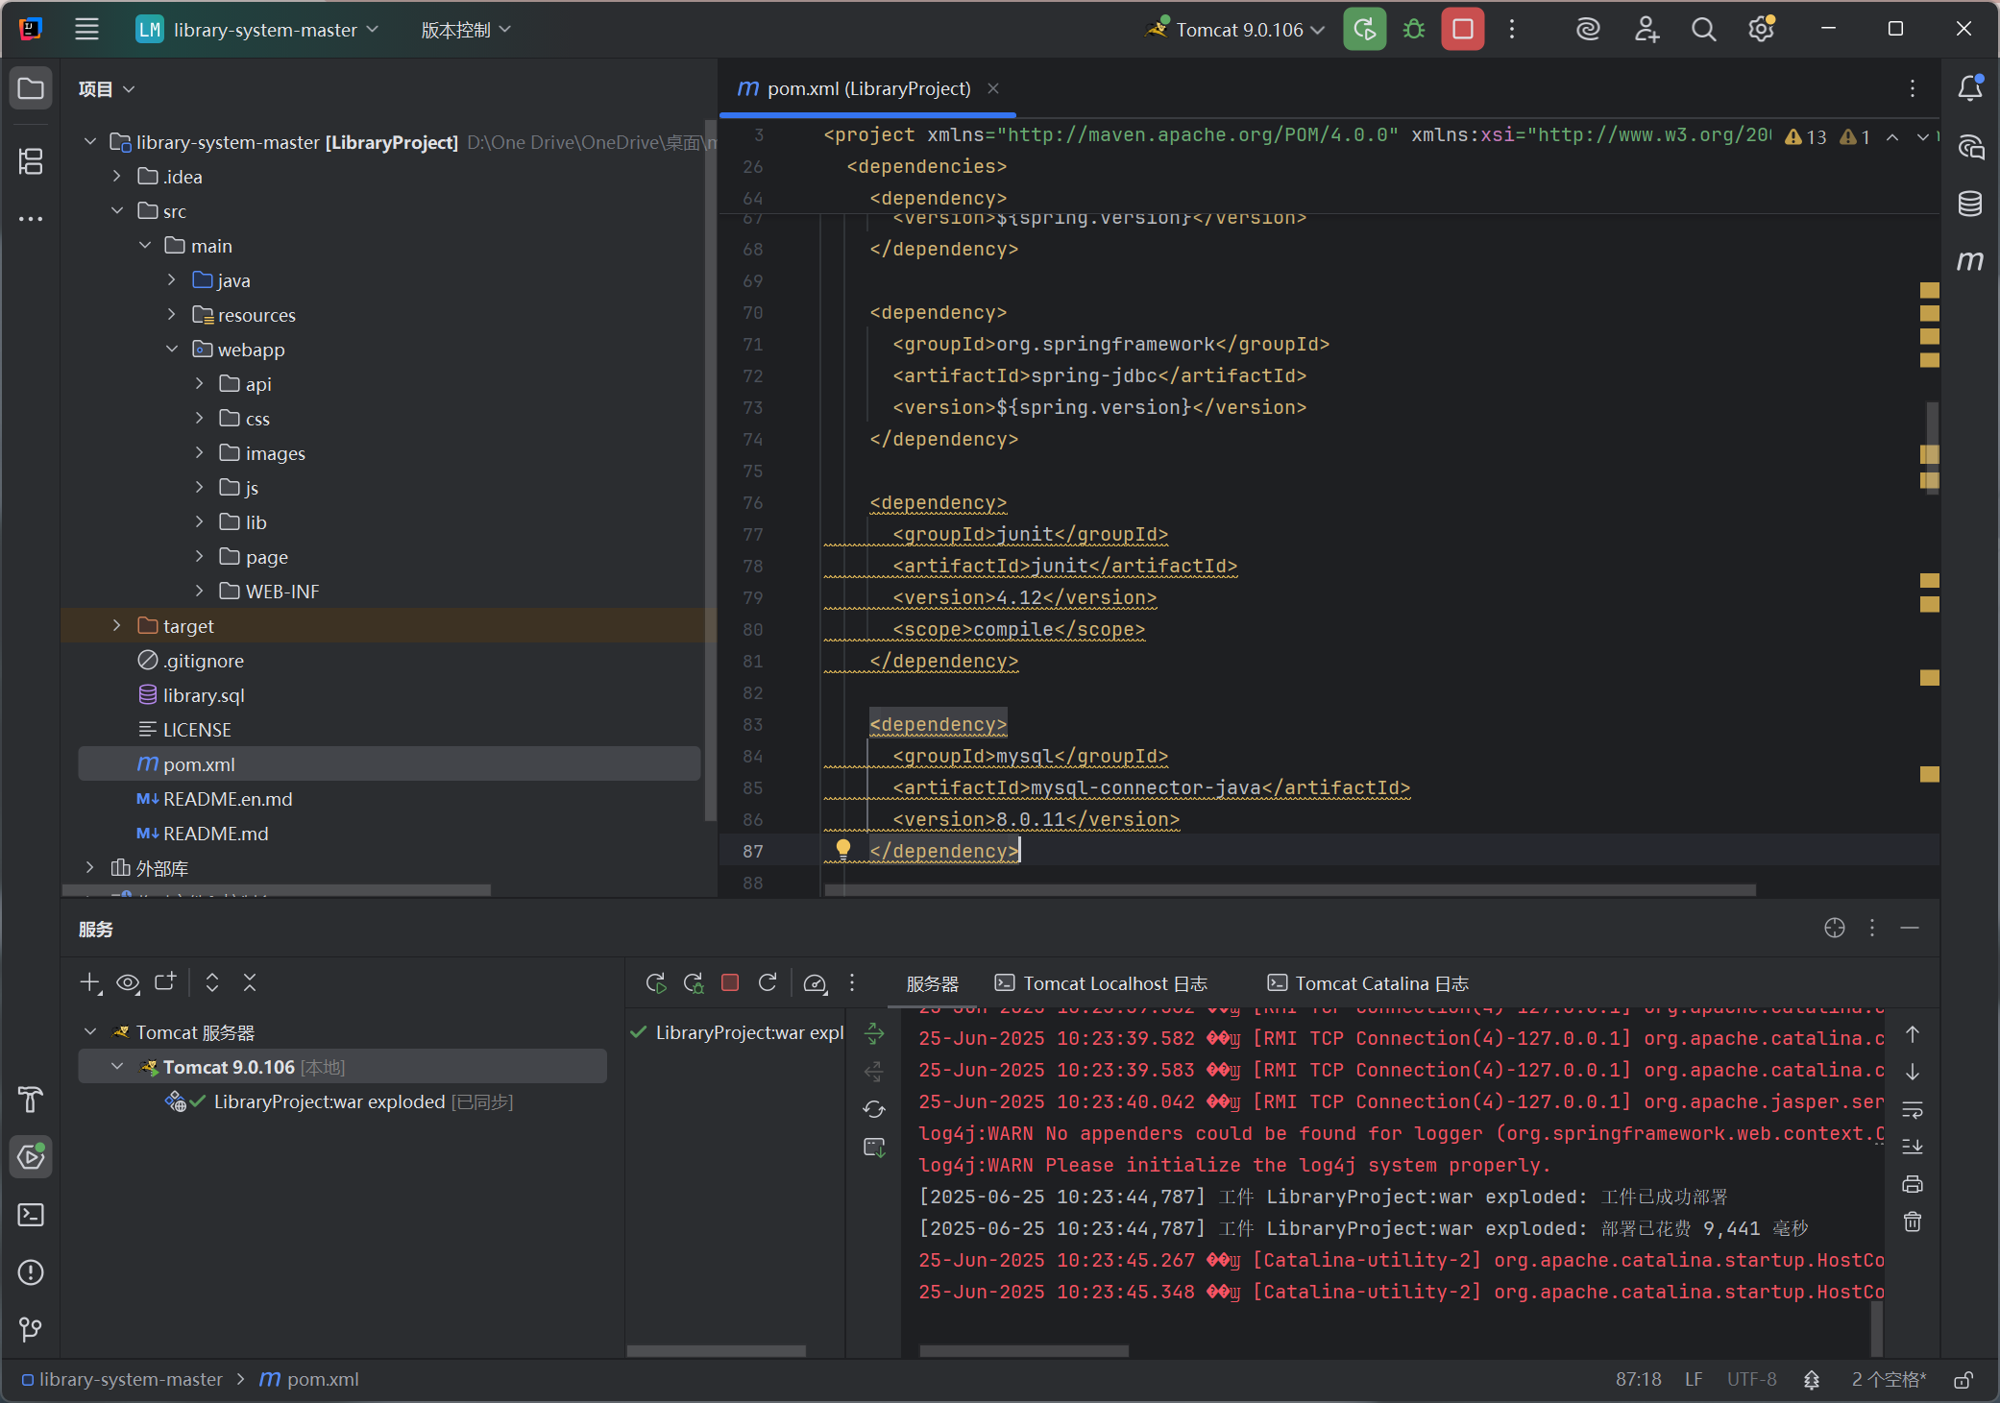Click the Build hammer icon
This screenshot has width=2000, height=1403.
click(x=31, y=1100)
